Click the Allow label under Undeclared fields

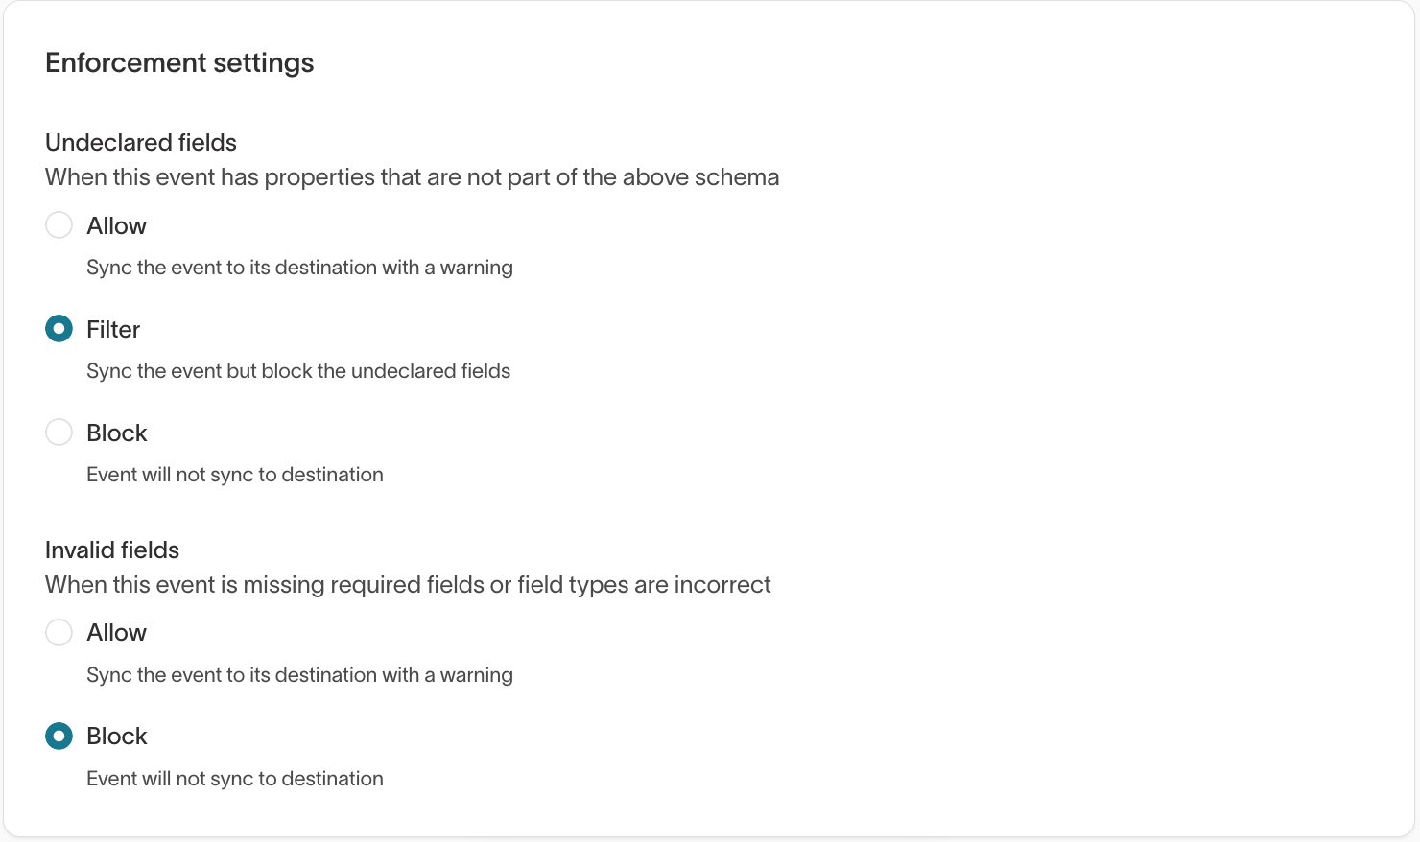click(115, 225)
